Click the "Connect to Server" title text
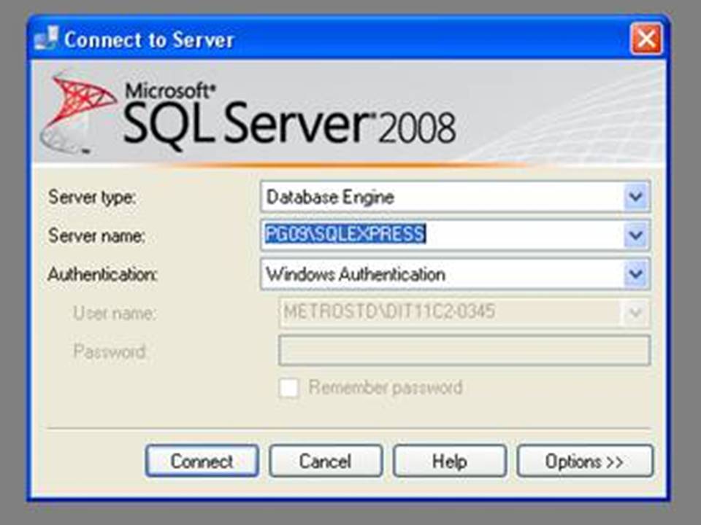Image resolution: width=701 pixels, height=525 pixels. click(149, 39)
